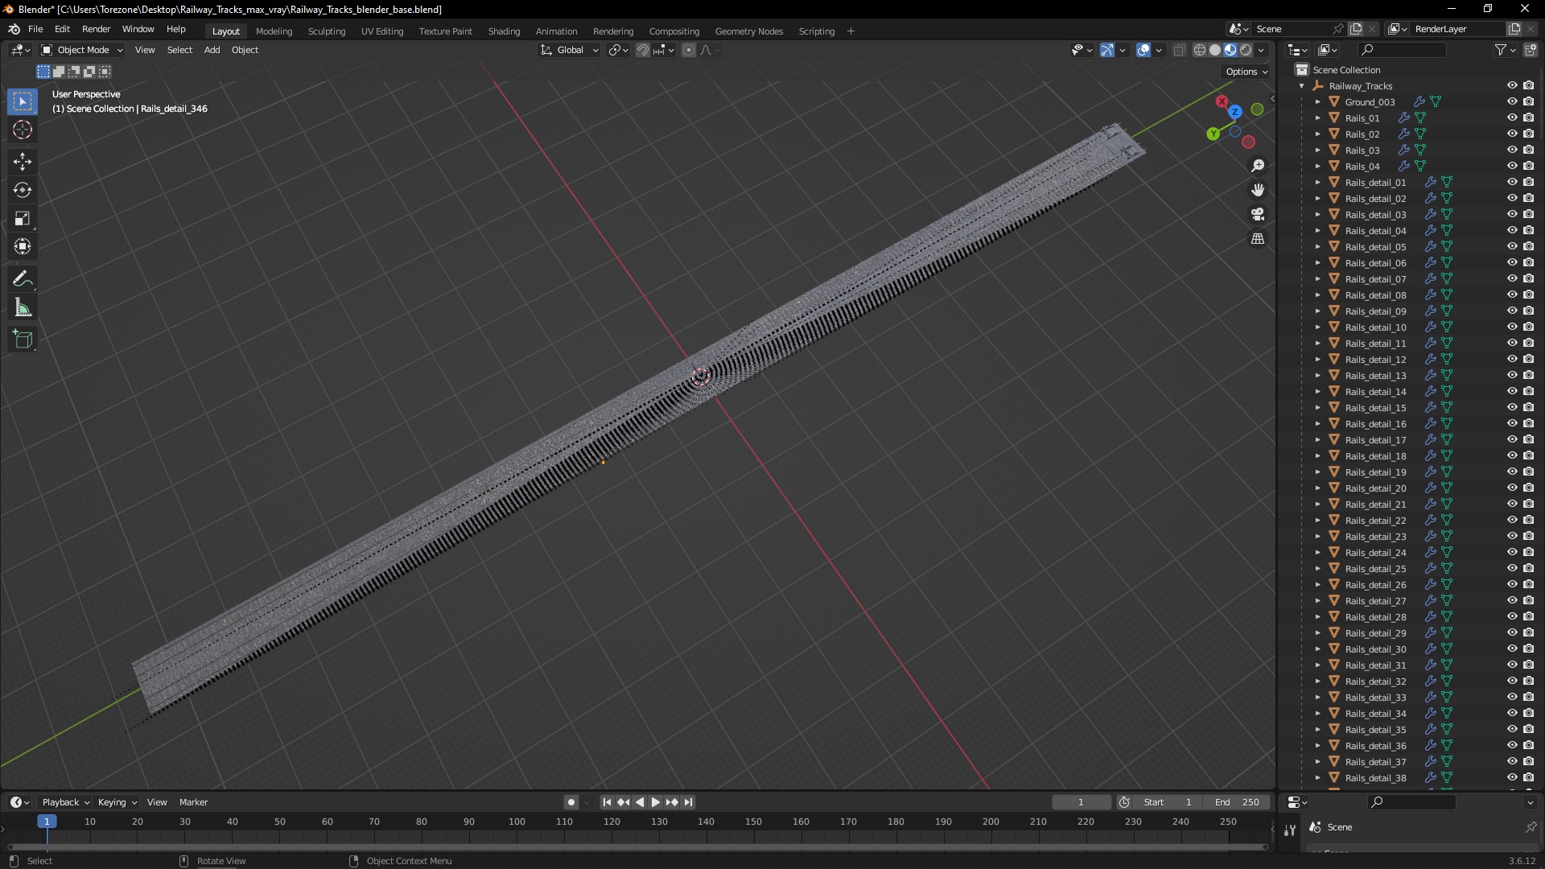The width and height of the screenshot is (1545, 869).
Task: Jump to the timeline end frame
Action: 688,802
